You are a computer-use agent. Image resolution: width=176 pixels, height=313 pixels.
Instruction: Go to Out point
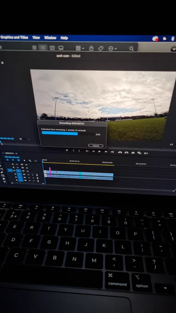112,152
